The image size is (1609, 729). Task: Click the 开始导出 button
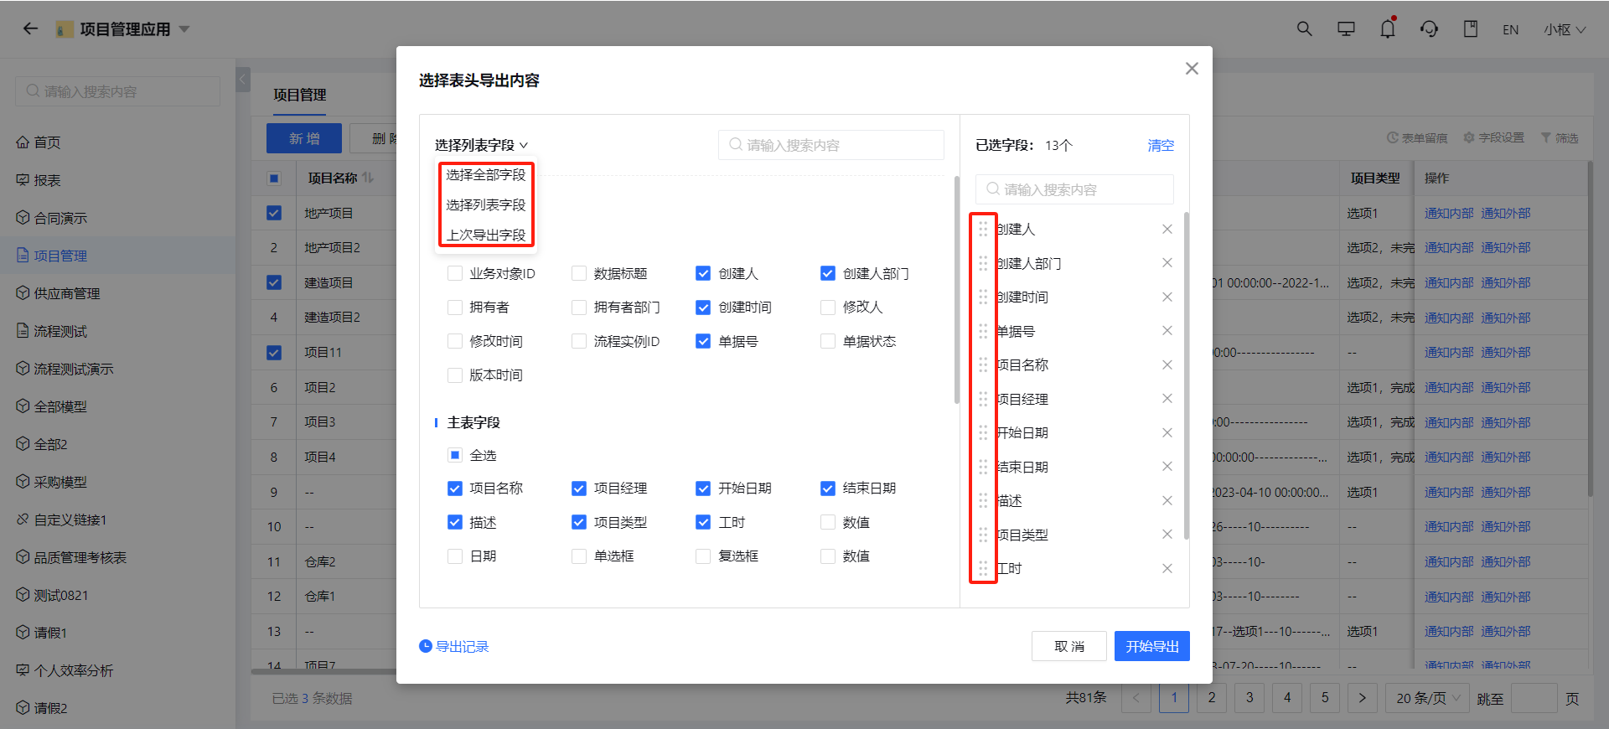1152,646
